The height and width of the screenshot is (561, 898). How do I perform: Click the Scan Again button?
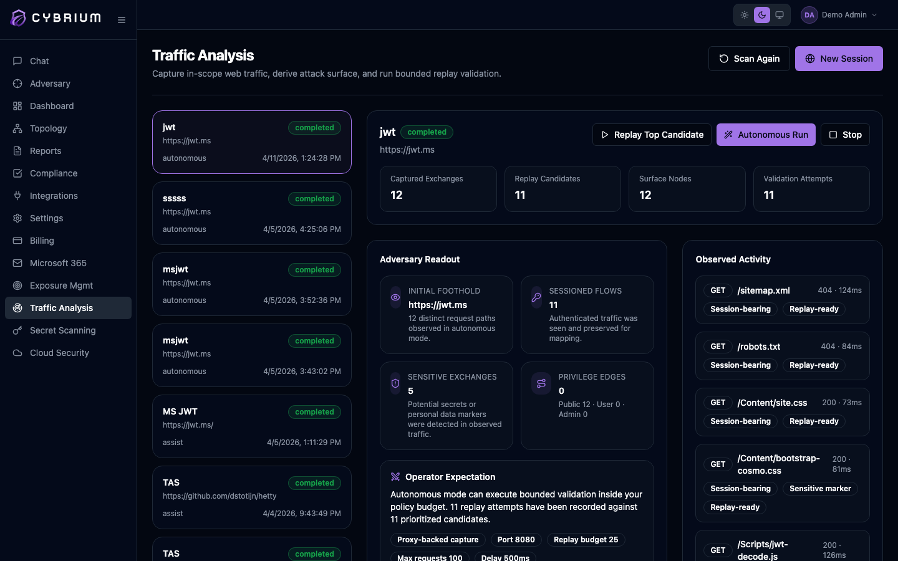[x=749, y=59]
